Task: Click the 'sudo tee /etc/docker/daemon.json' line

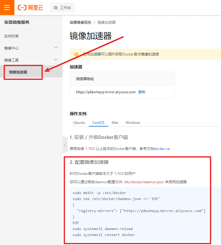Action: [117, 199]
